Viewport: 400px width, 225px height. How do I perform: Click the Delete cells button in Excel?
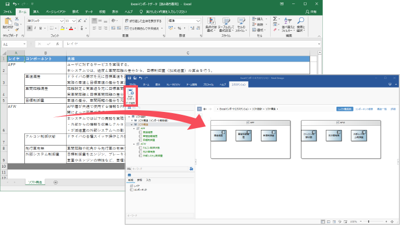pyautogui.click(x=259, y=24)
